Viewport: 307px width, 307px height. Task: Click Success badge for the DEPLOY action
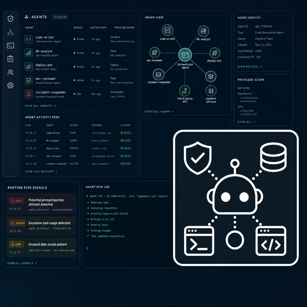click(126, 148)
